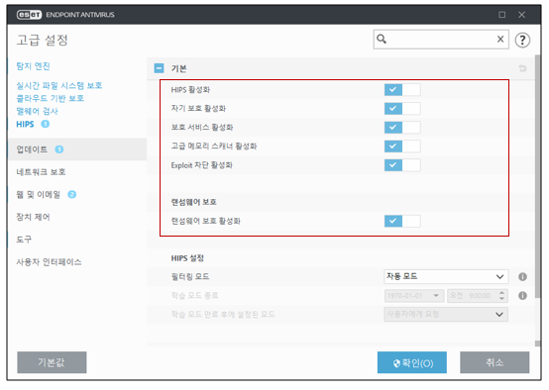Image resolution: width=549 pixels, height=390 pixels.
Task: Toggle 자기 보호 활성화 switch
Action: pos(402,109)
